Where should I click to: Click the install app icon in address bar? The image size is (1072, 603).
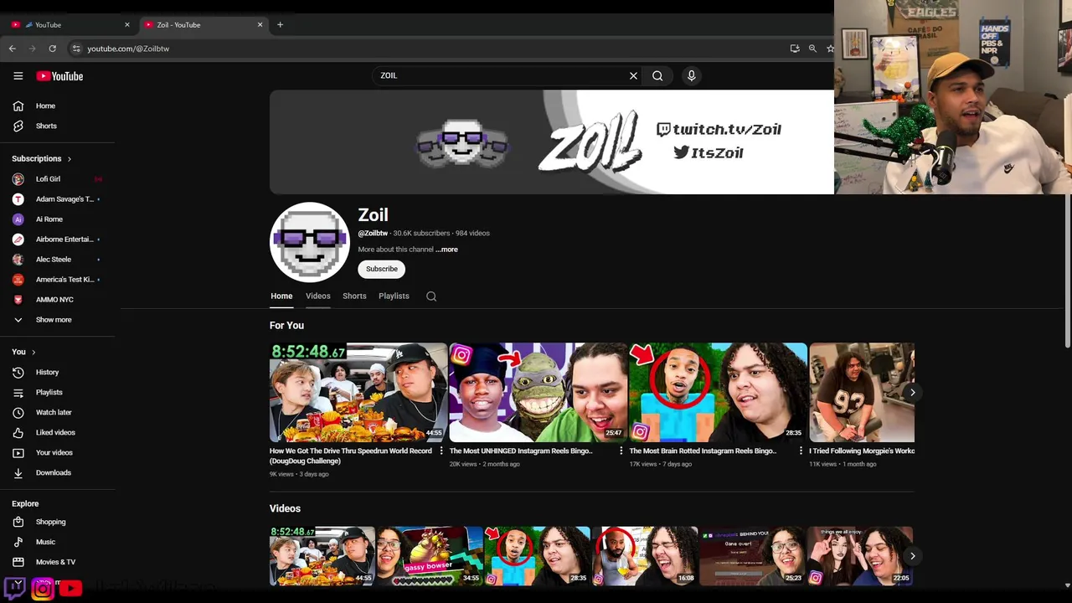click(795, 49)
